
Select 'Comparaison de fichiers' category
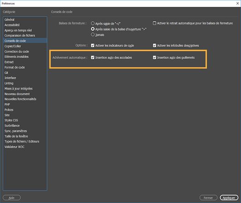coord(25,35)
